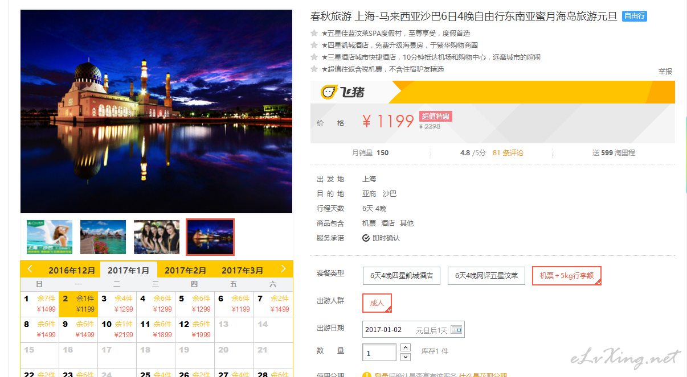Click the 月销量 150 sales text

pos(370,153)
